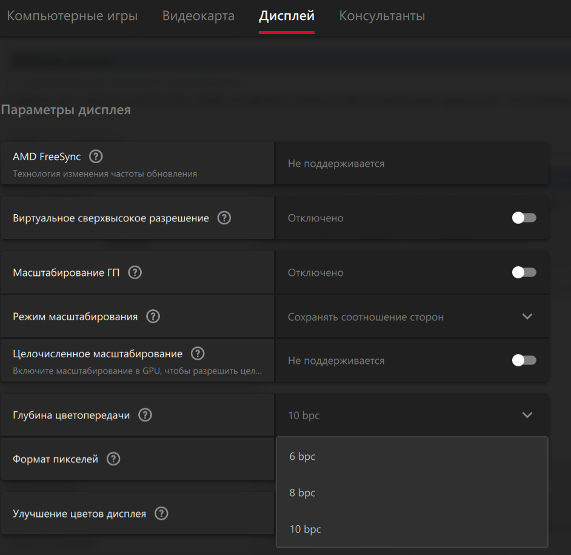Switch to the Видеокарта tab

pyautogui.click(x=198, y=16)
